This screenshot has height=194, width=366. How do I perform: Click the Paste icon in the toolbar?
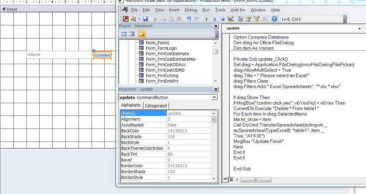[x=171, y=19]
